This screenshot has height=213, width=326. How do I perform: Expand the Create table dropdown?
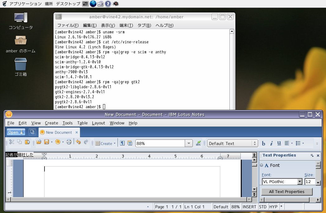pyautogui.click(x=114, y=143)
